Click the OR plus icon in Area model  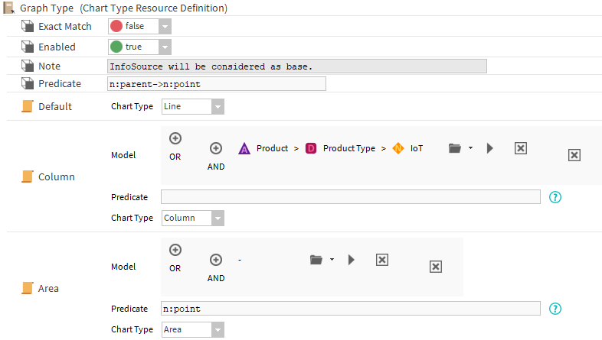click(175, 250)
